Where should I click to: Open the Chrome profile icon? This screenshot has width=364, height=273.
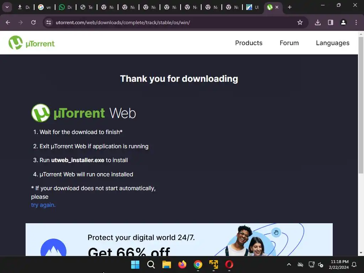[343, 22]
